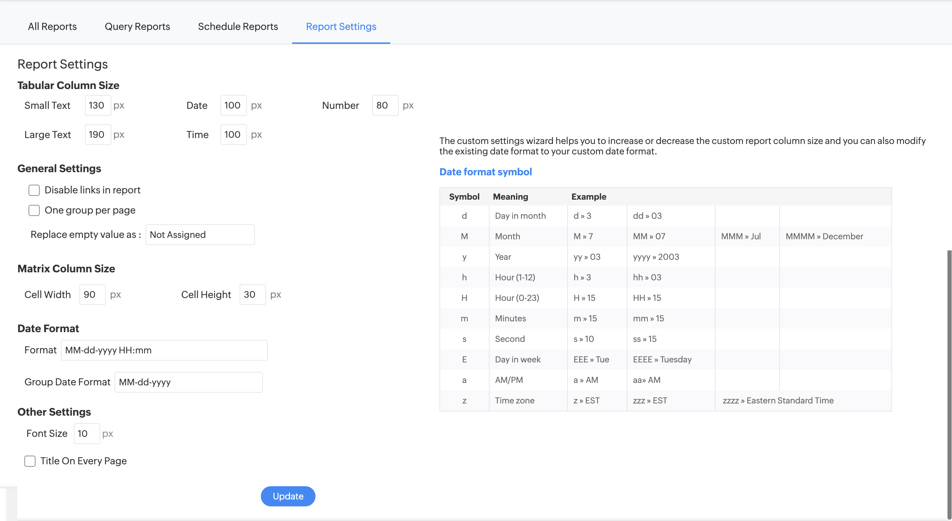Click the Update button
Screen dimensions: 952x521
[x=288, y=496]
